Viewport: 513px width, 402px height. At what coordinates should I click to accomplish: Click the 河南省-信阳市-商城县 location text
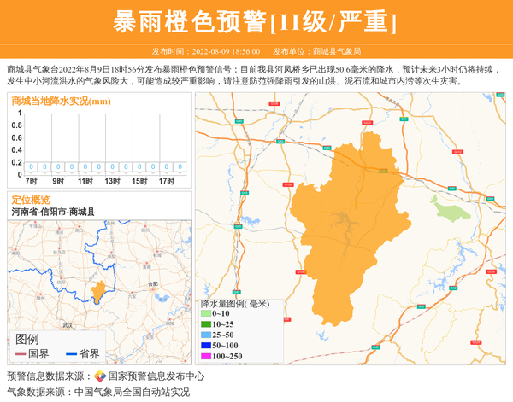53,212
